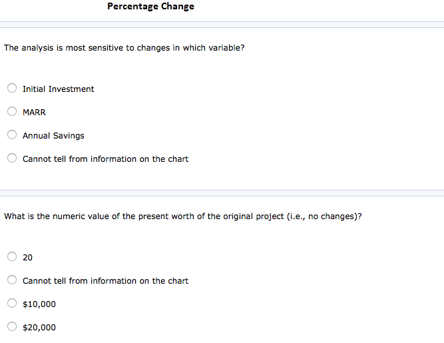444x343 pixels.
Task: Click the '$10,000' answer label text
Action: click(x=39, y=304)
